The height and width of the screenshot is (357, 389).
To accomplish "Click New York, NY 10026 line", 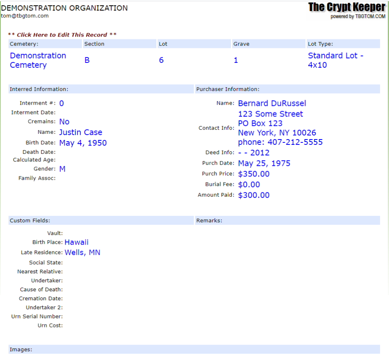I will click(x=277, y=133).
